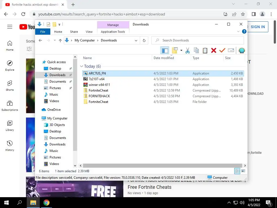277x208 pixels.
Task: Bookmark this page star icon
Action: pyautogui.click(x=243, y=14)
